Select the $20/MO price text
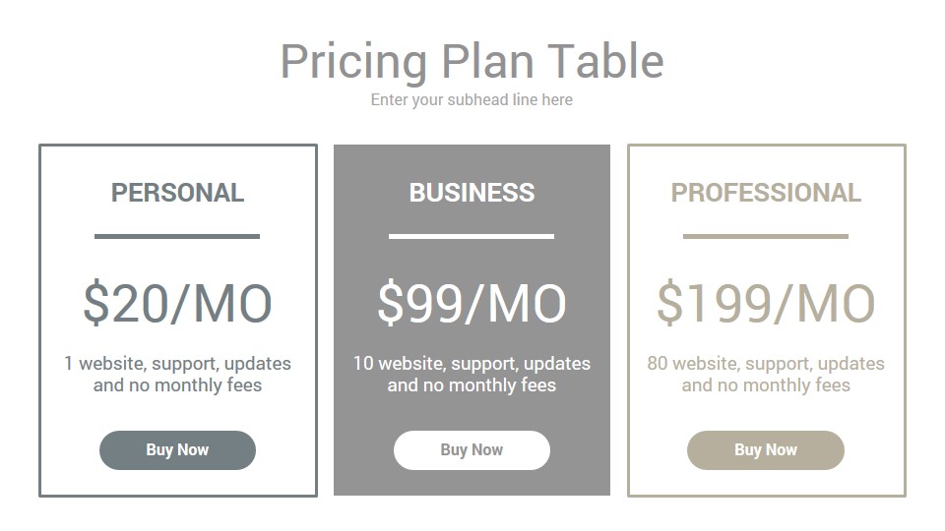This screenshot has width=945, height=531. [177, 303]
